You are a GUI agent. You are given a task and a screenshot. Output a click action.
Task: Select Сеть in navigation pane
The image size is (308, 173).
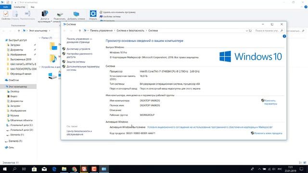[11, 148]
